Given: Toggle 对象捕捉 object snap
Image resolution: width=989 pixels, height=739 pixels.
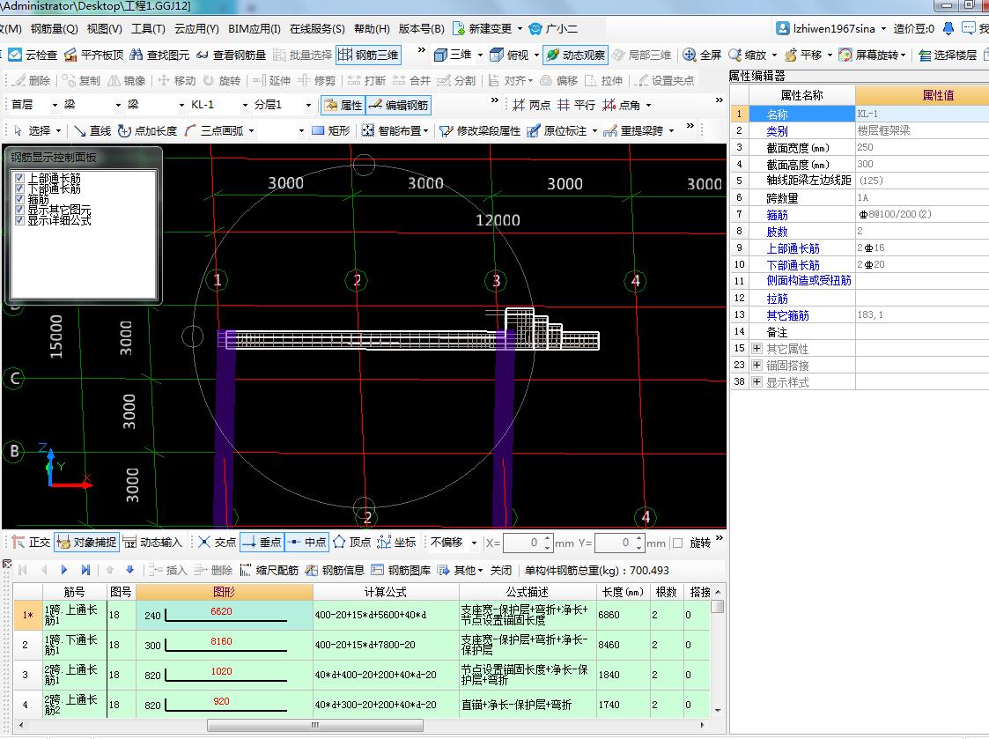Looking at the screenshot, I should [86, 542].
